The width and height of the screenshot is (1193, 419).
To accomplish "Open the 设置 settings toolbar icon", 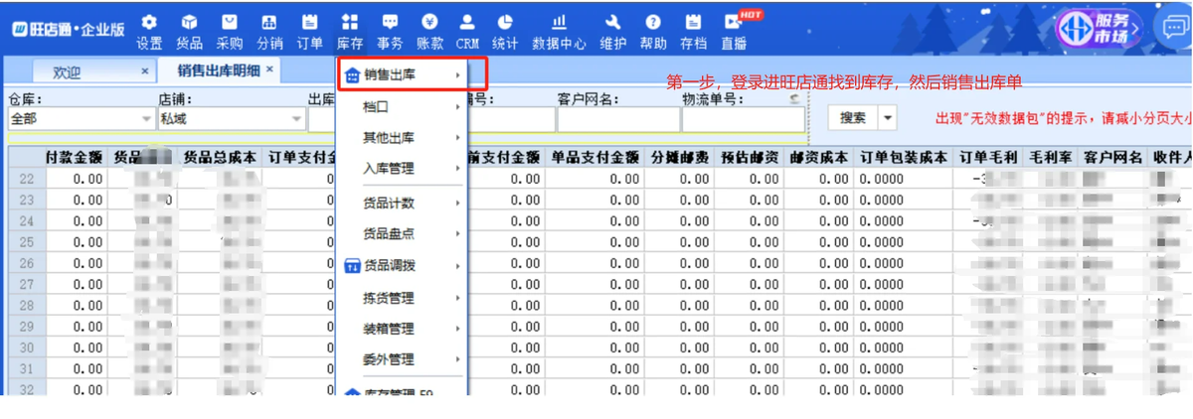I will pyautogui.click(x=149, y=32).
